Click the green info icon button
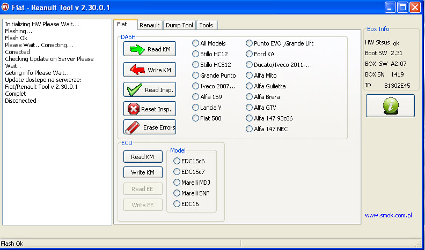The image size is (425, 250). pyautogui.click(x=390, y=105)
